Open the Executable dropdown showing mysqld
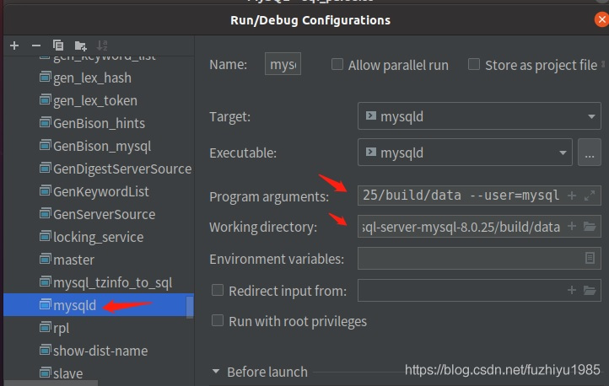Image resolution: width=609 pixels, height=386 pixels. [466, 153]
